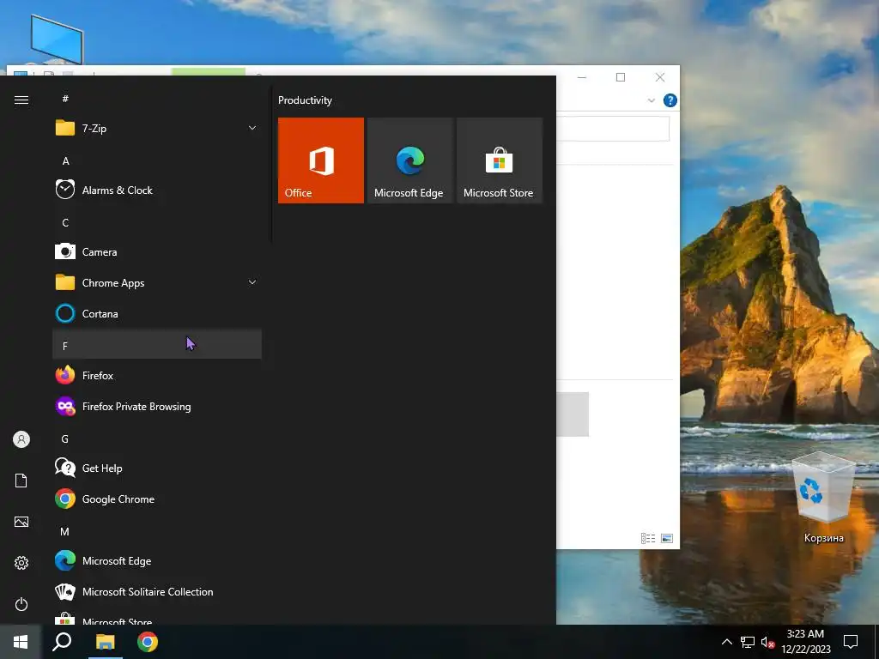Maximize the File Explorer window

pos(621,77)
